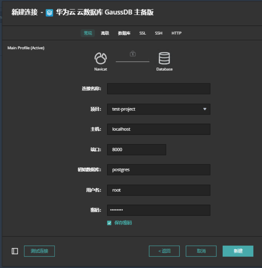The width and height of the screenshot is (262, 268).
Task: Click the Database cylinder icon
Action: (164, 58)
